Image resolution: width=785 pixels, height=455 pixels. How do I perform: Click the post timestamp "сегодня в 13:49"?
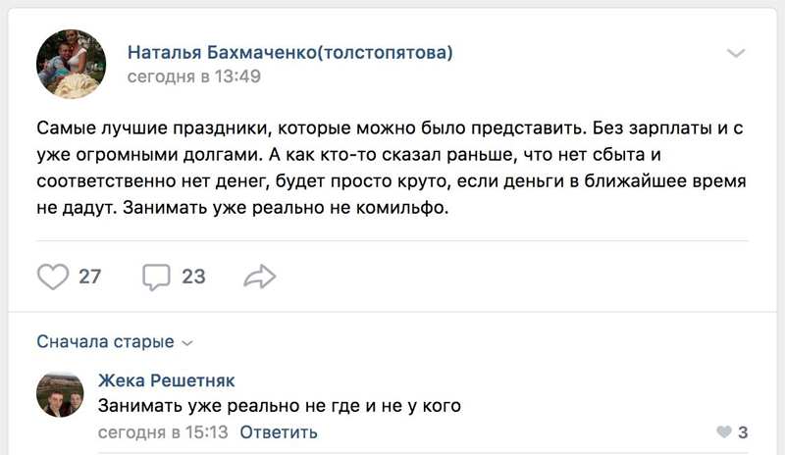[x=194, y=76]
